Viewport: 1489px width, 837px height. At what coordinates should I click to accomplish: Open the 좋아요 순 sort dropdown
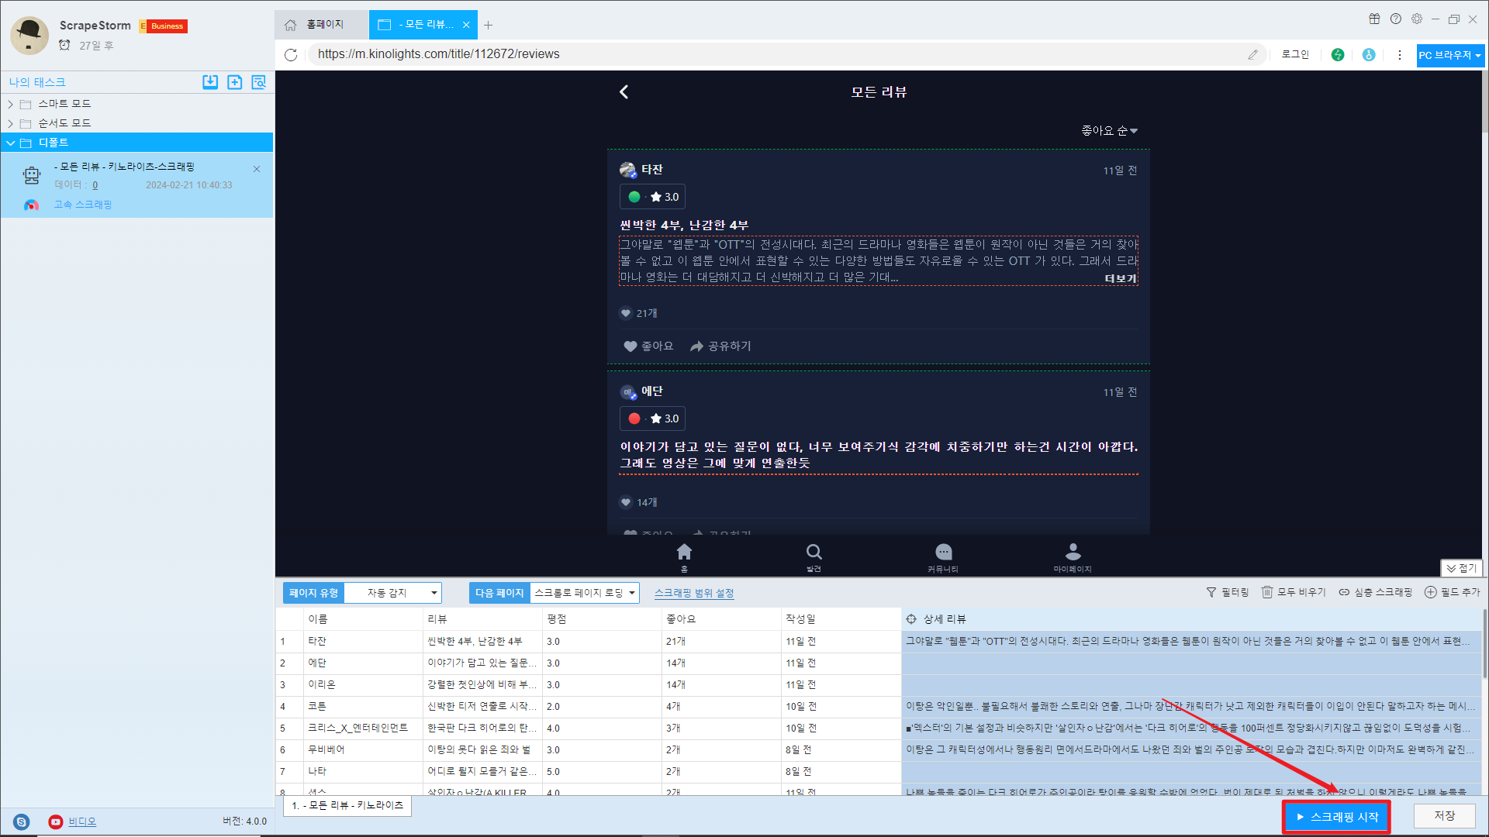pyautogui.click(x=1109, y=131)
